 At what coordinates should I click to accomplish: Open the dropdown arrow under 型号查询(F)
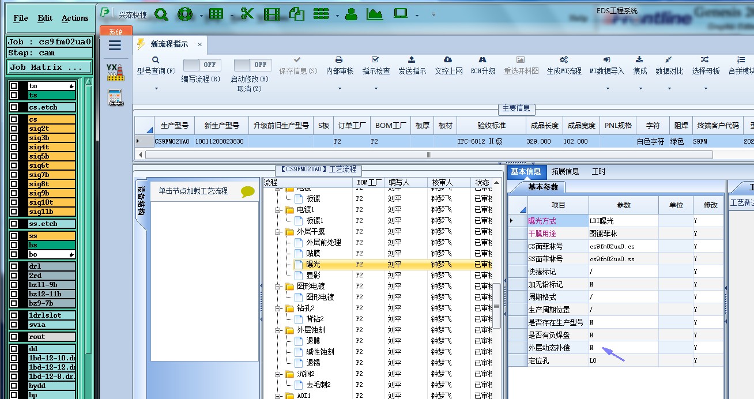coord(156,89)
